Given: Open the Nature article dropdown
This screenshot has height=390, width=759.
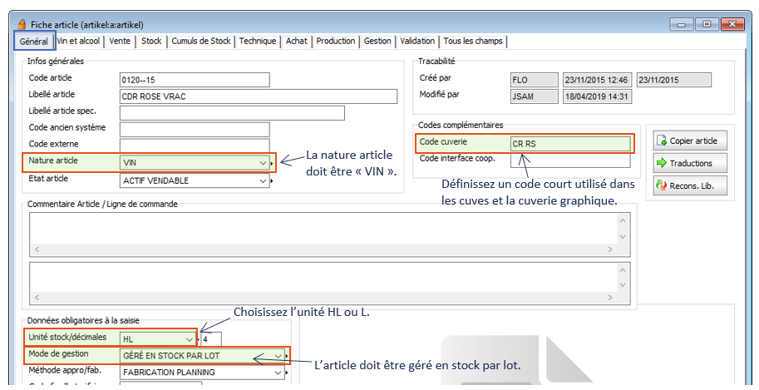Looking at the screenshot, I should point(263,162).
